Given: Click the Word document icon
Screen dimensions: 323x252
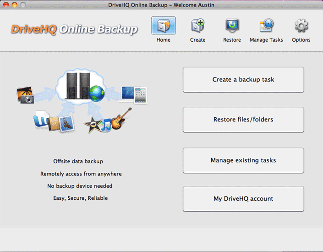Looking at the screenshot, I should (x=41, y=120).
